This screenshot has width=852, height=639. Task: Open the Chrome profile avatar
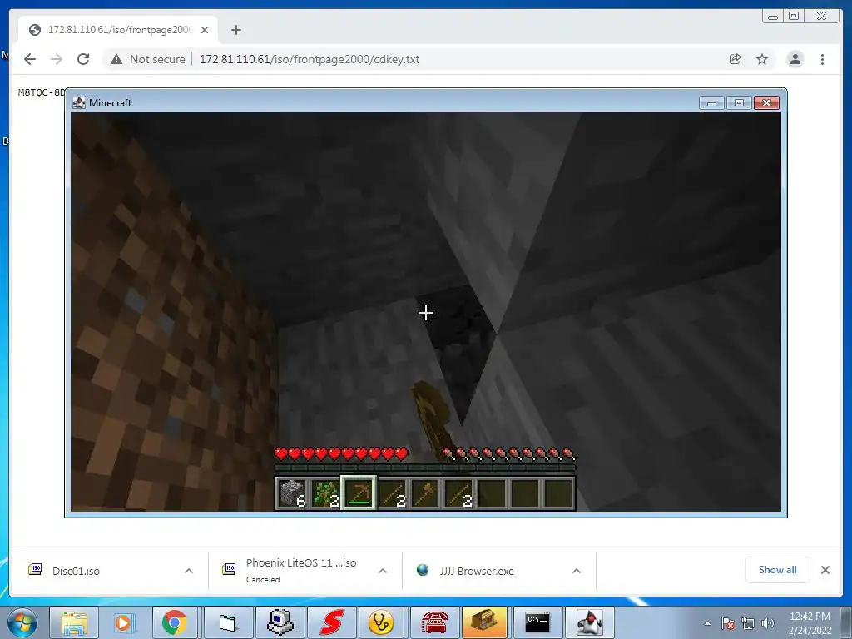795,59
